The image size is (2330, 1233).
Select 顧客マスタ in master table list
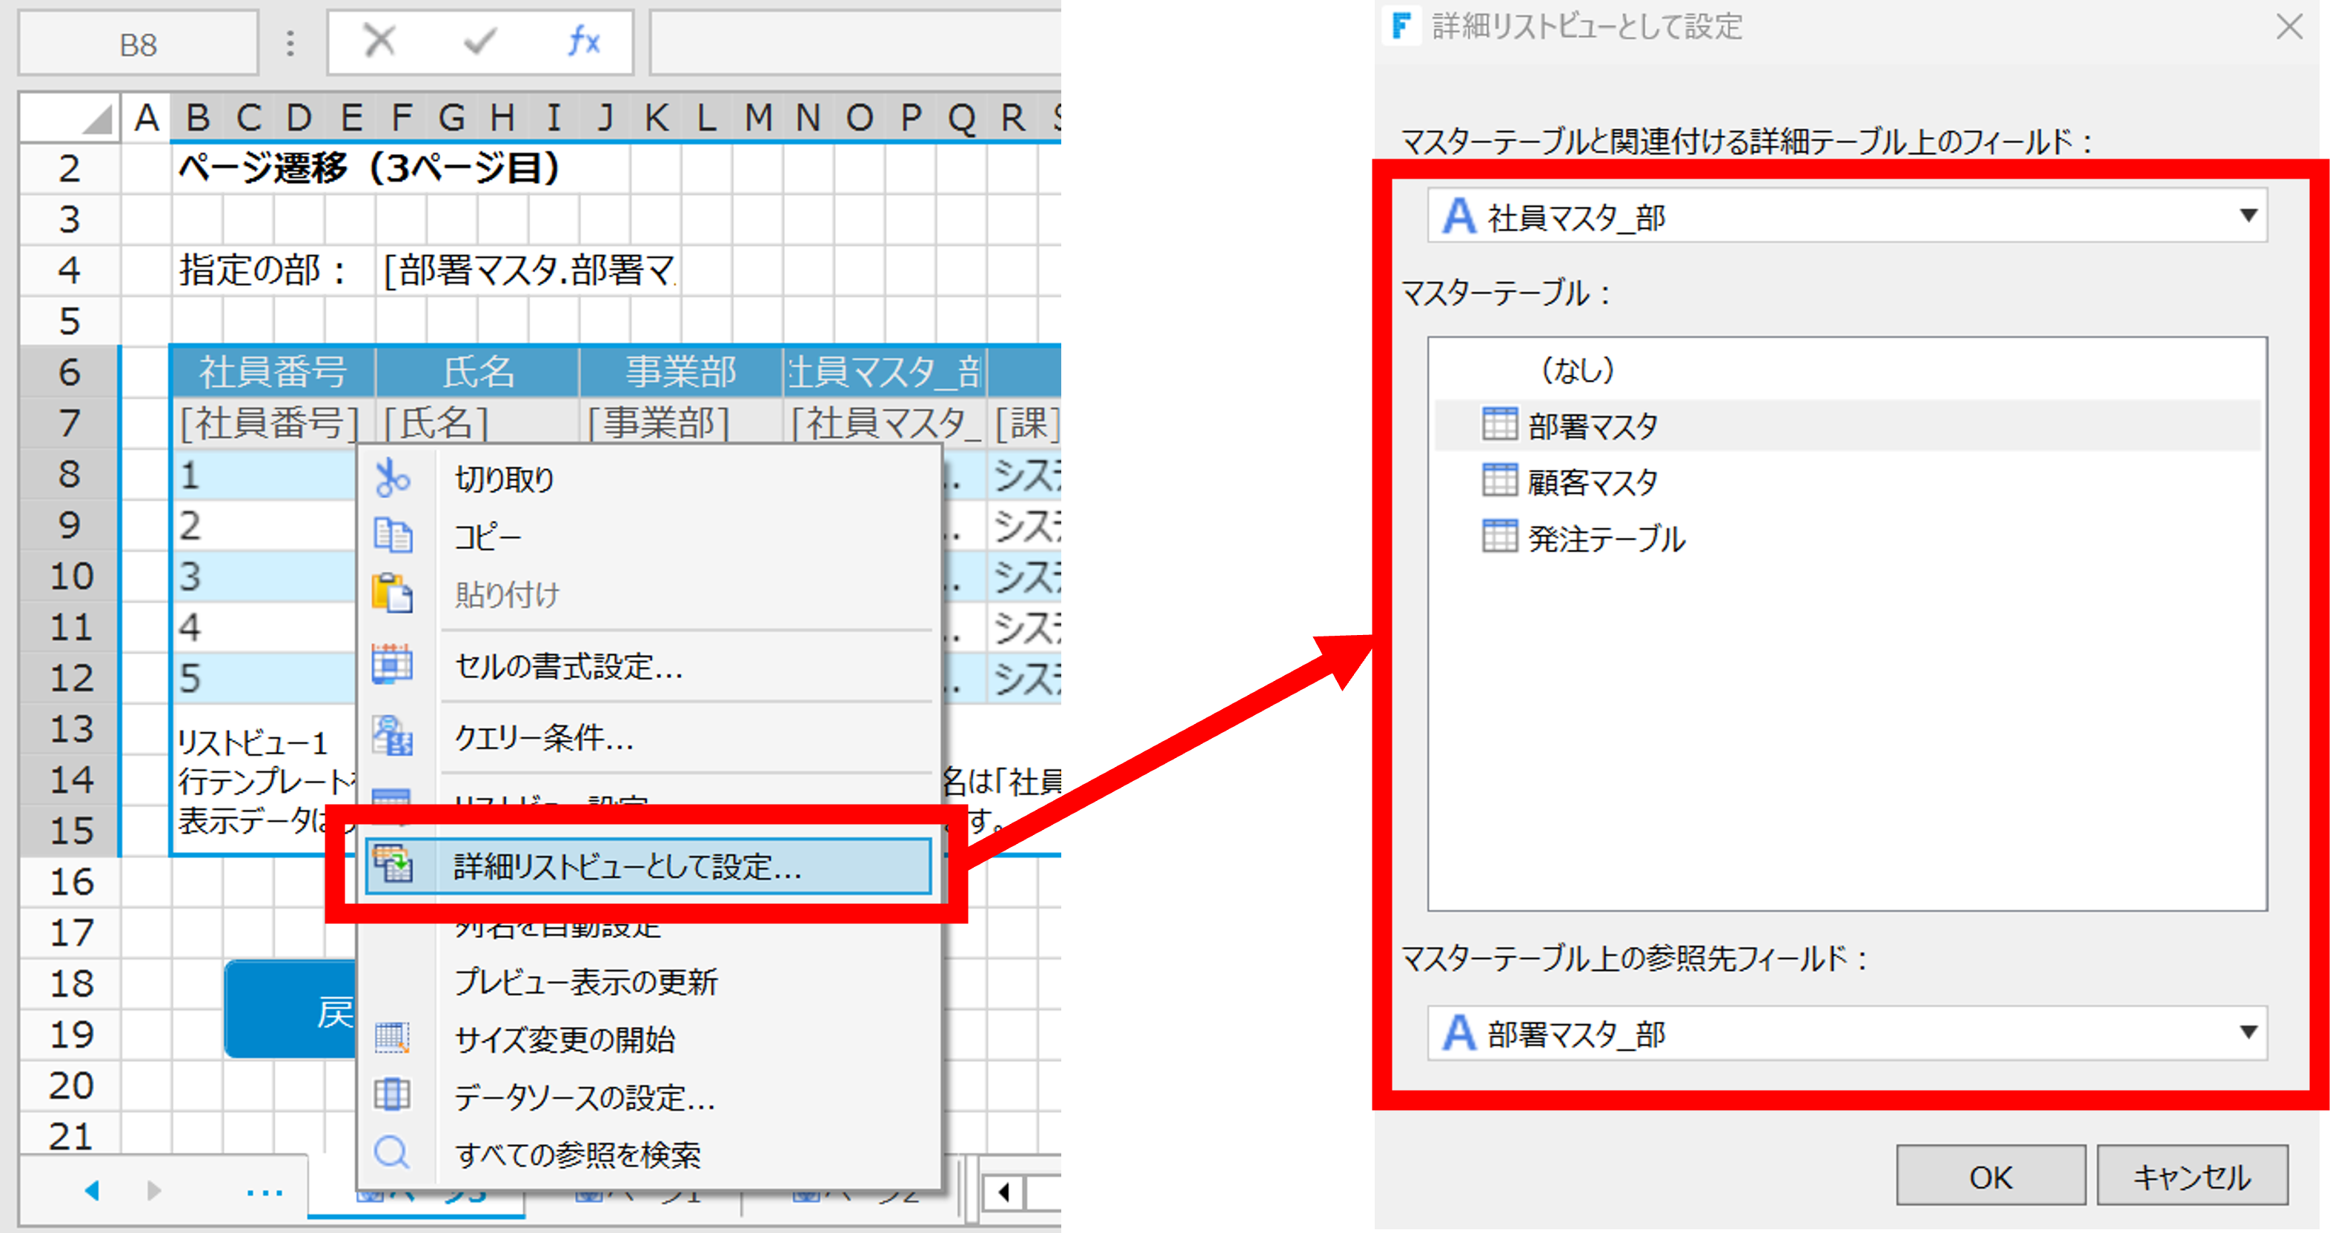[x=1592, y=482]
